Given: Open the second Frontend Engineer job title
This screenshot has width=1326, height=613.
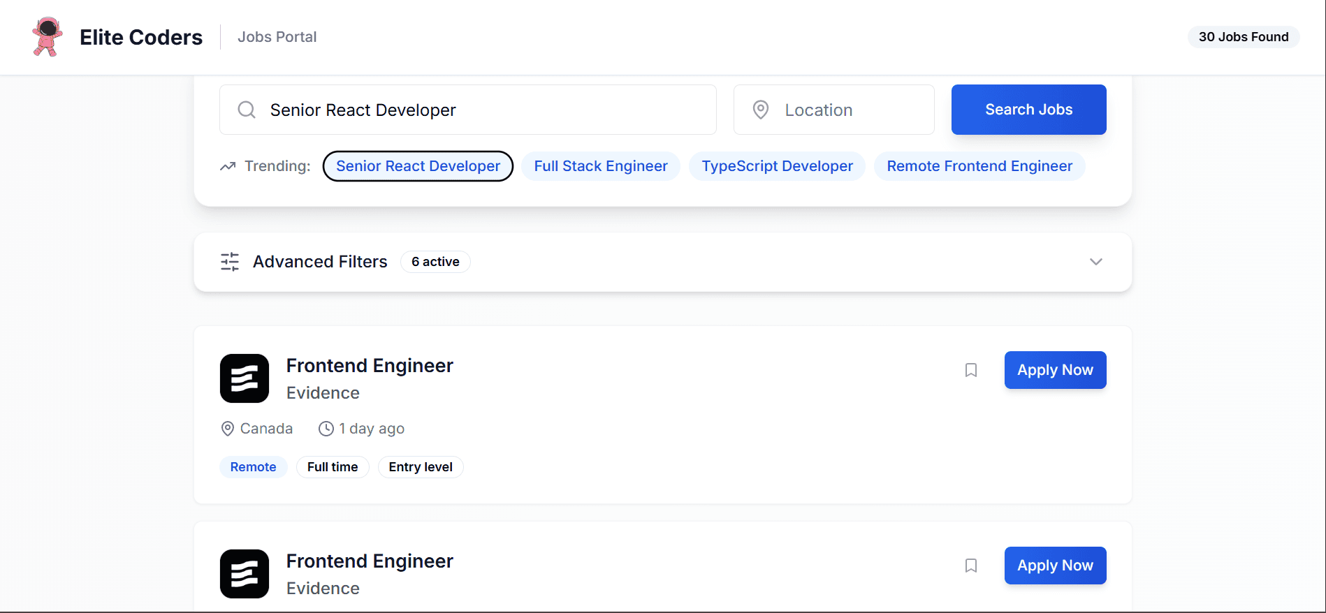Looking at the screenshot, I should pyautogui.click(x=370, y=561).
